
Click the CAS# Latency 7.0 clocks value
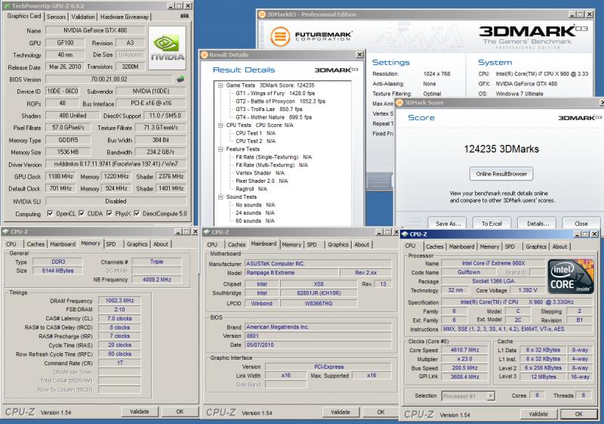point(119,318)
